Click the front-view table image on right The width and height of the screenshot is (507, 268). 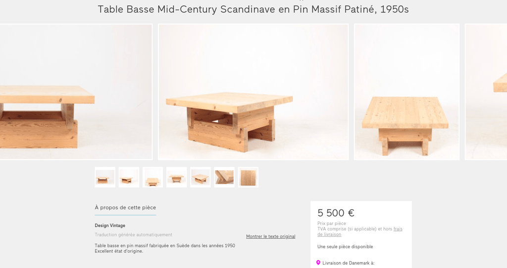click(x=407, y=92)
